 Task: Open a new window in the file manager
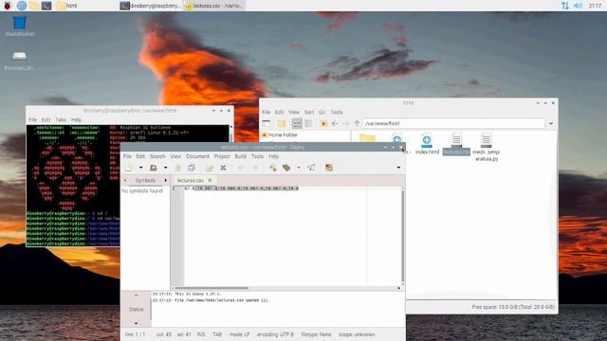pyautogui.click(x=266, y=124)
